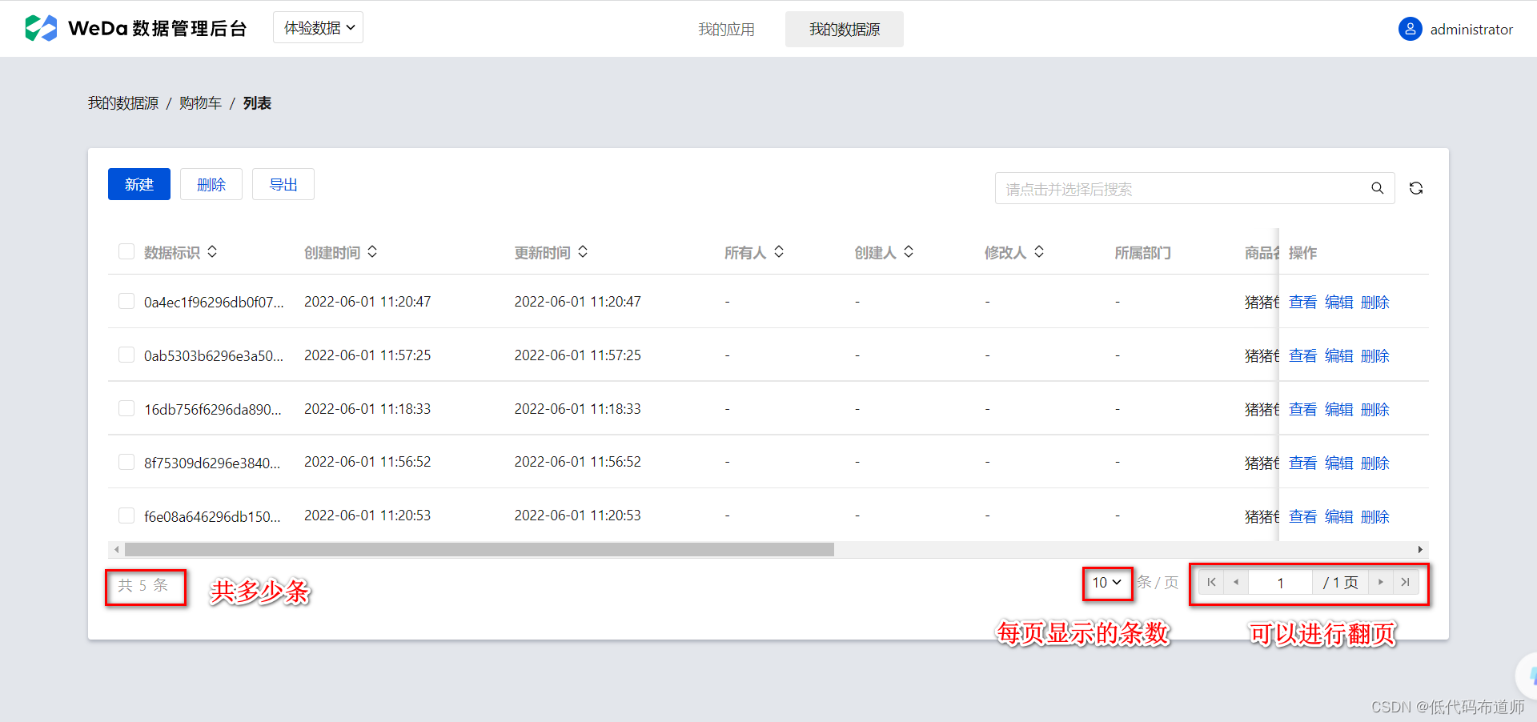
Task: Delete record 16db756f6296da890 via 删除
Action: pyautogui.click(x=1374, y=409)
